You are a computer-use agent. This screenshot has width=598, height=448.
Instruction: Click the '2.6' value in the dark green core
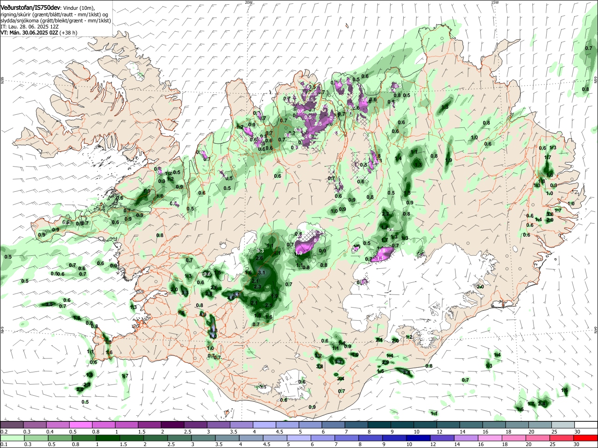point(260,258)
